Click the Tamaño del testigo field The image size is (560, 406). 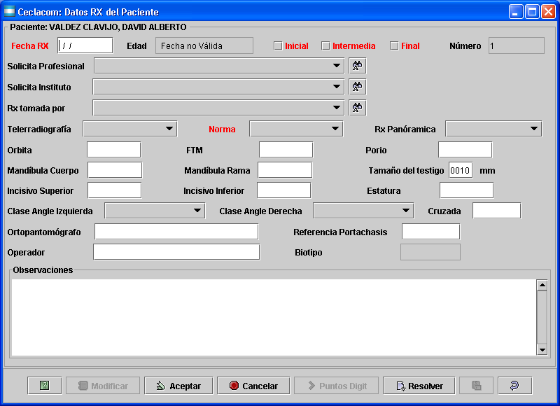(461, 170)
